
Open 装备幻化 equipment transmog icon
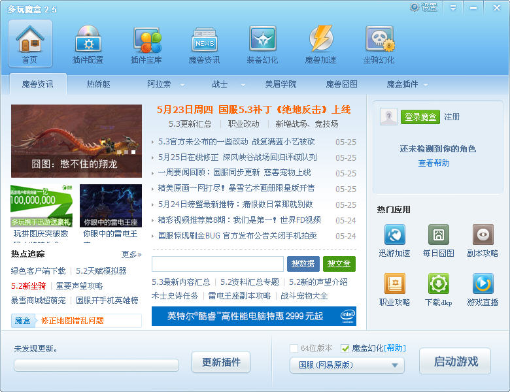pyautogui.click(x=262, y=44)
